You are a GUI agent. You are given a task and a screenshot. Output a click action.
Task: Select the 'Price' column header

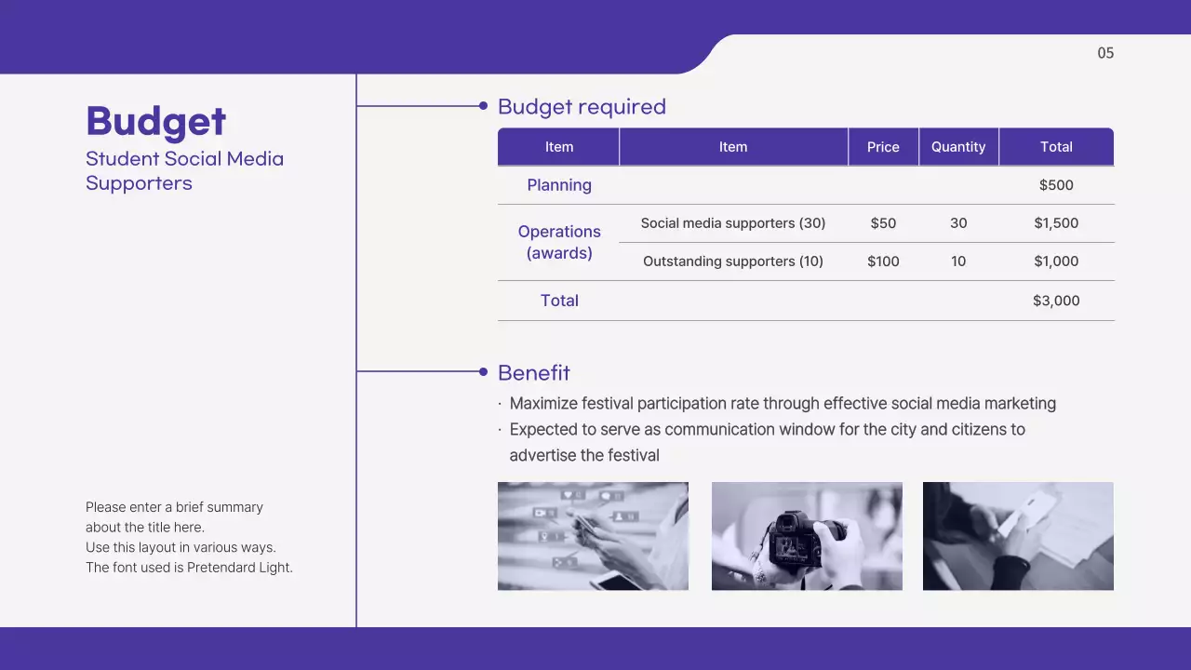[883, 147]
